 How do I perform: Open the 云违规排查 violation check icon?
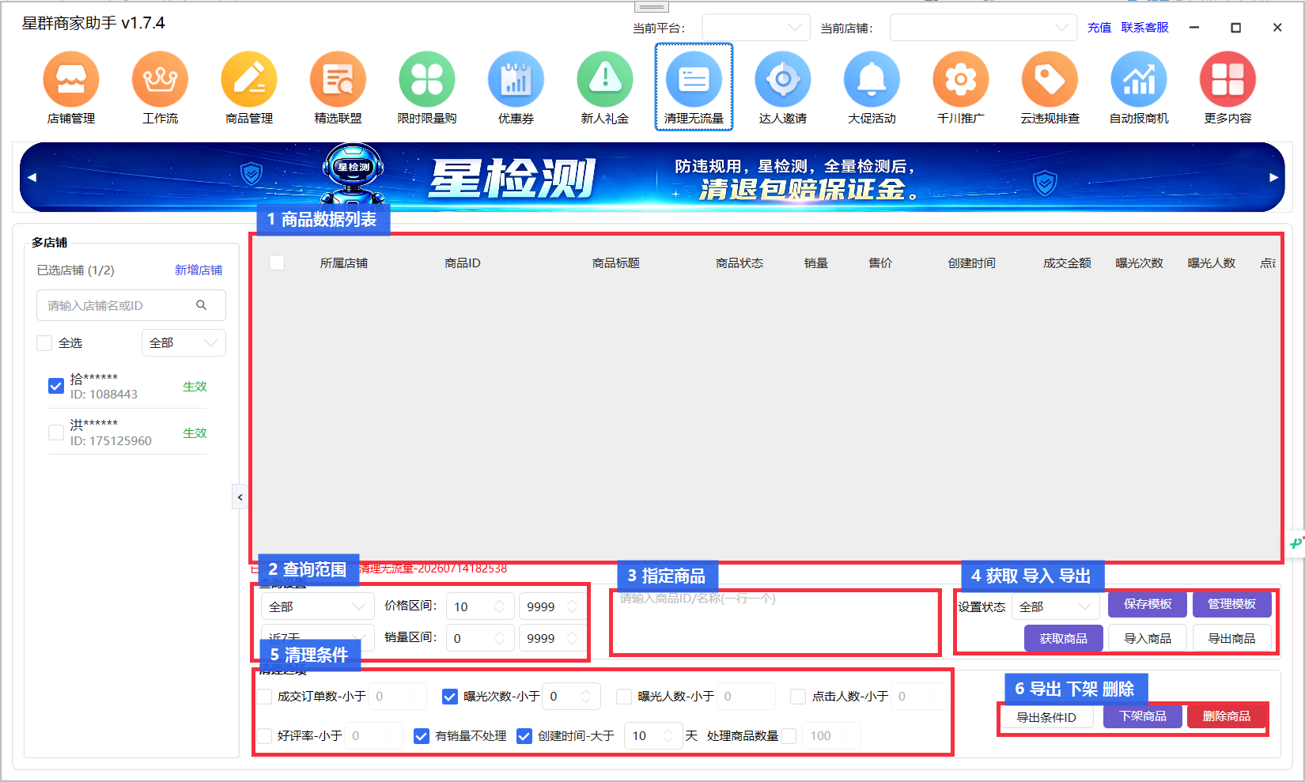click(x=1050, y=79)
